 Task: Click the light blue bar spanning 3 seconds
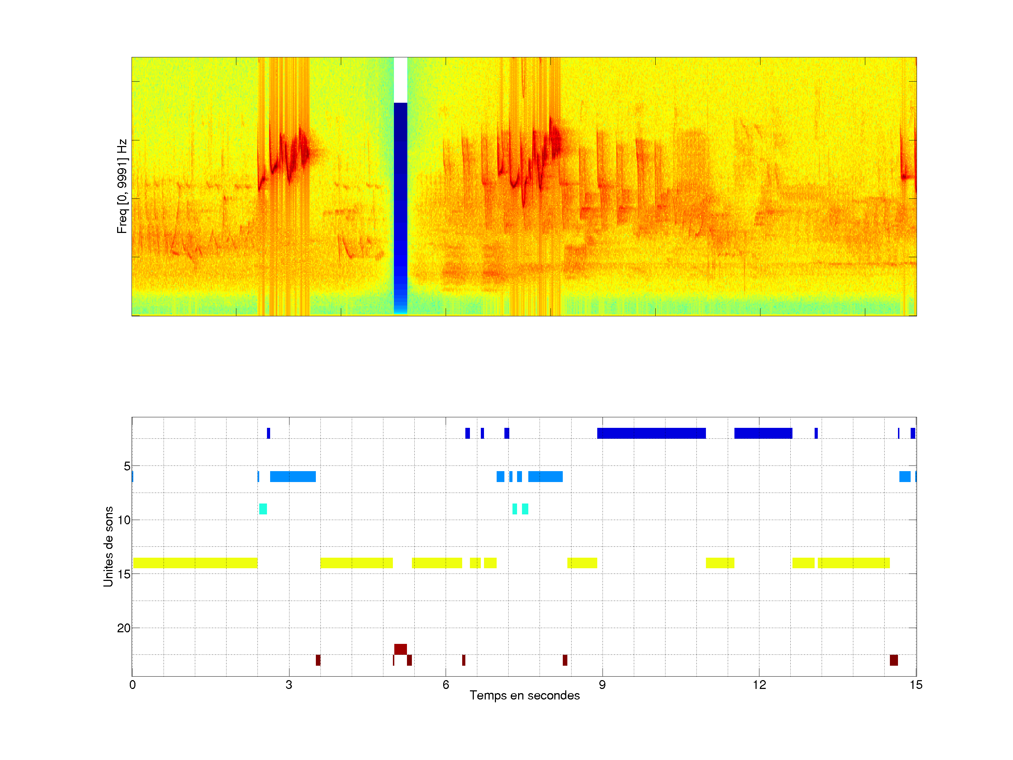point(293,476)
